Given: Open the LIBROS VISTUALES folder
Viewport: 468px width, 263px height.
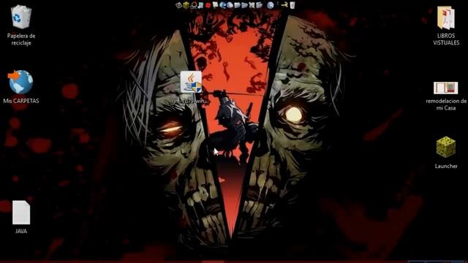Looking at the screenshot, I should pos(446,26).
